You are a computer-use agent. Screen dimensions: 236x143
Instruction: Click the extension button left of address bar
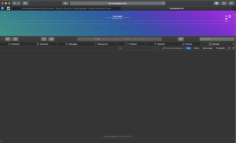point(65,3)
